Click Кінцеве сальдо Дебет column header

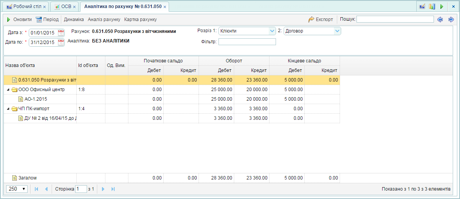click(x=287, y=70)
